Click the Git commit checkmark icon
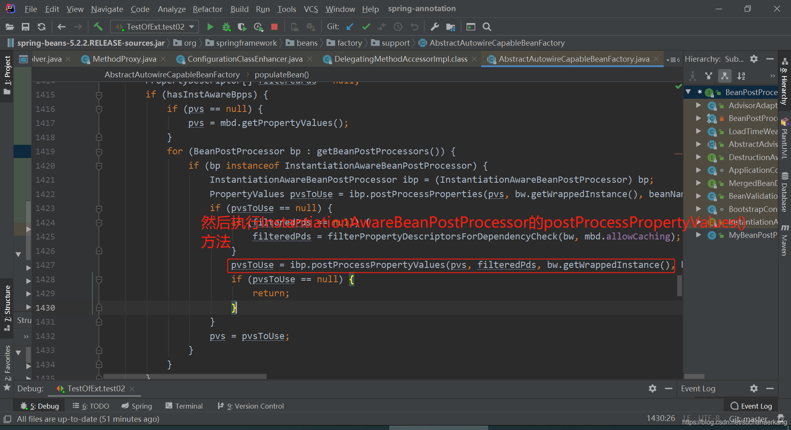Screen dimensions: 791x430 coord(366,27)
